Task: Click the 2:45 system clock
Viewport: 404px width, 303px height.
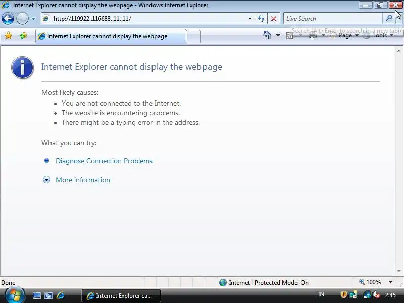Action: [390, 295]
